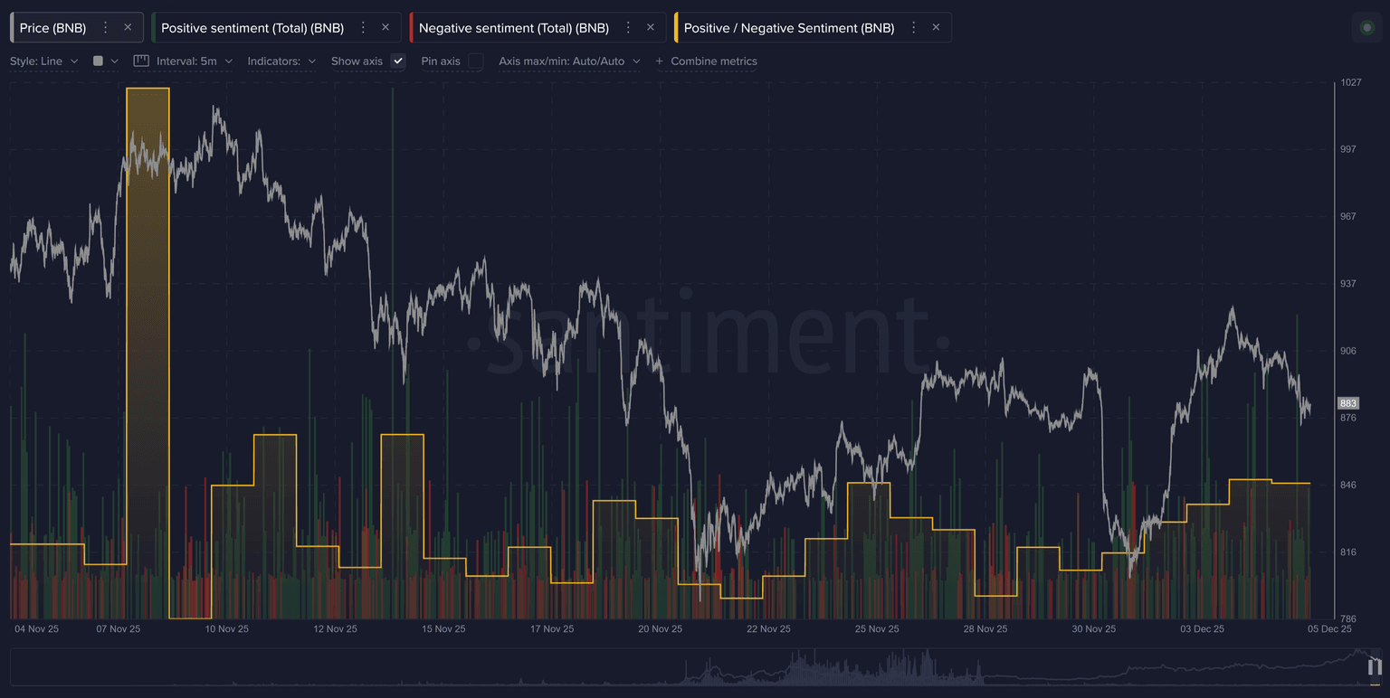1390x698 pixels.
Task: Remove Negative sentiment (Total) metric chip
Action: point(651,28)
